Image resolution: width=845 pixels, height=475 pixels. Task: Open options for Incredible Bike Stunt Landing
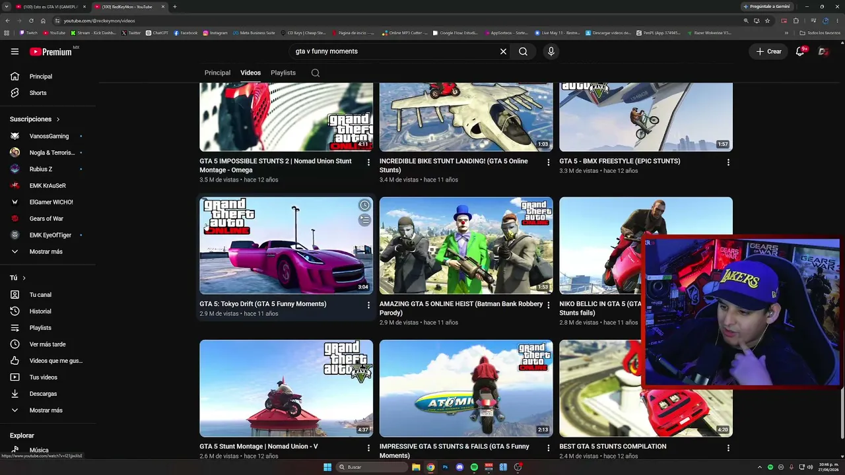548,162
